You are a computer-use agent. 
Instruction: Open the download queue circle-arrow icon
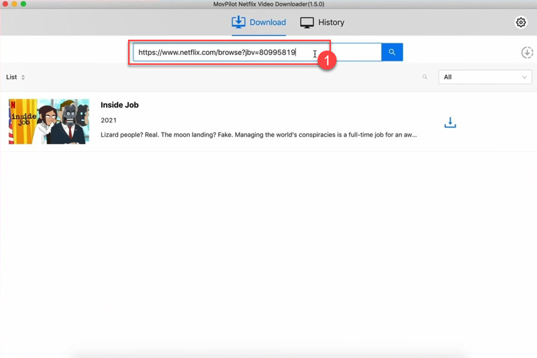point(527,53)
